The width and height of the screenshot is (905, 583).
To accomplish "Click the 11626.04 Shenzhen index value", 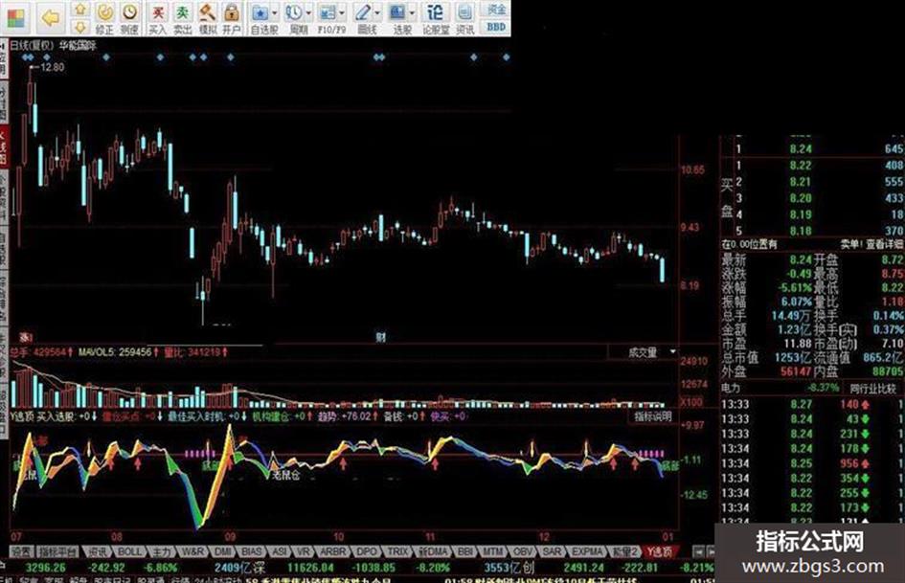I will [310, 568].
